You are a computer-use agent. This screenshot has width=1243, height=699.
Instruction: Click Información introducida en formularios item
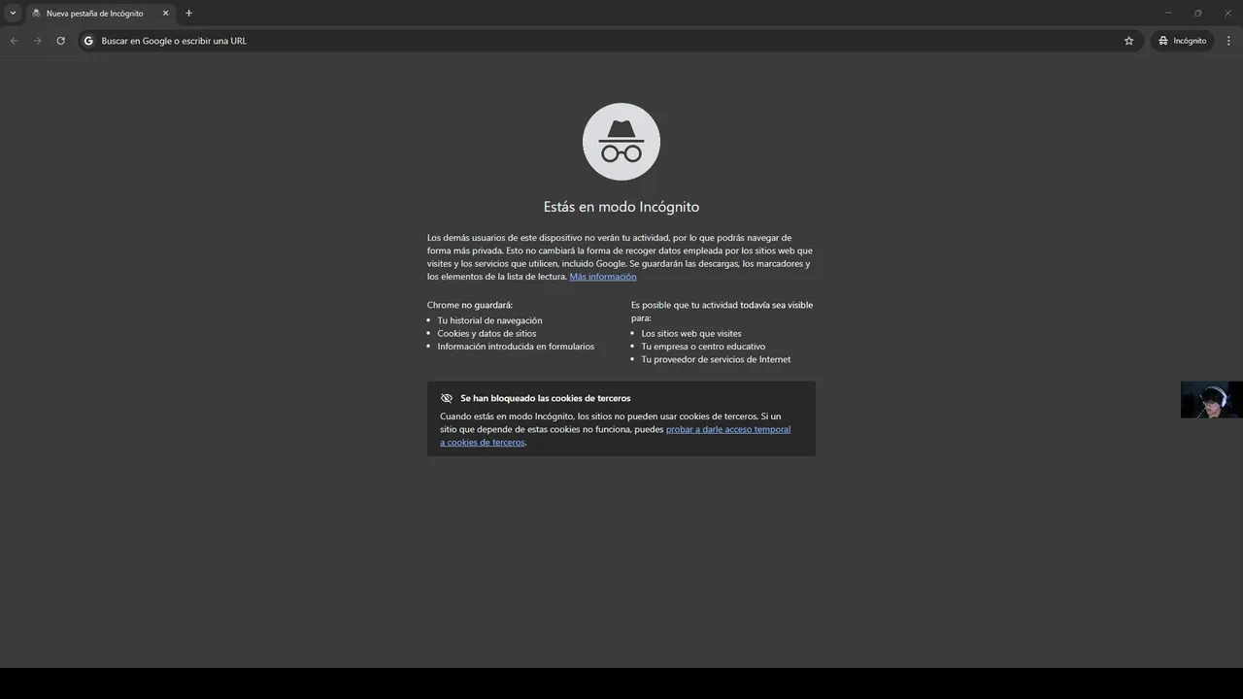coord(516,347)
